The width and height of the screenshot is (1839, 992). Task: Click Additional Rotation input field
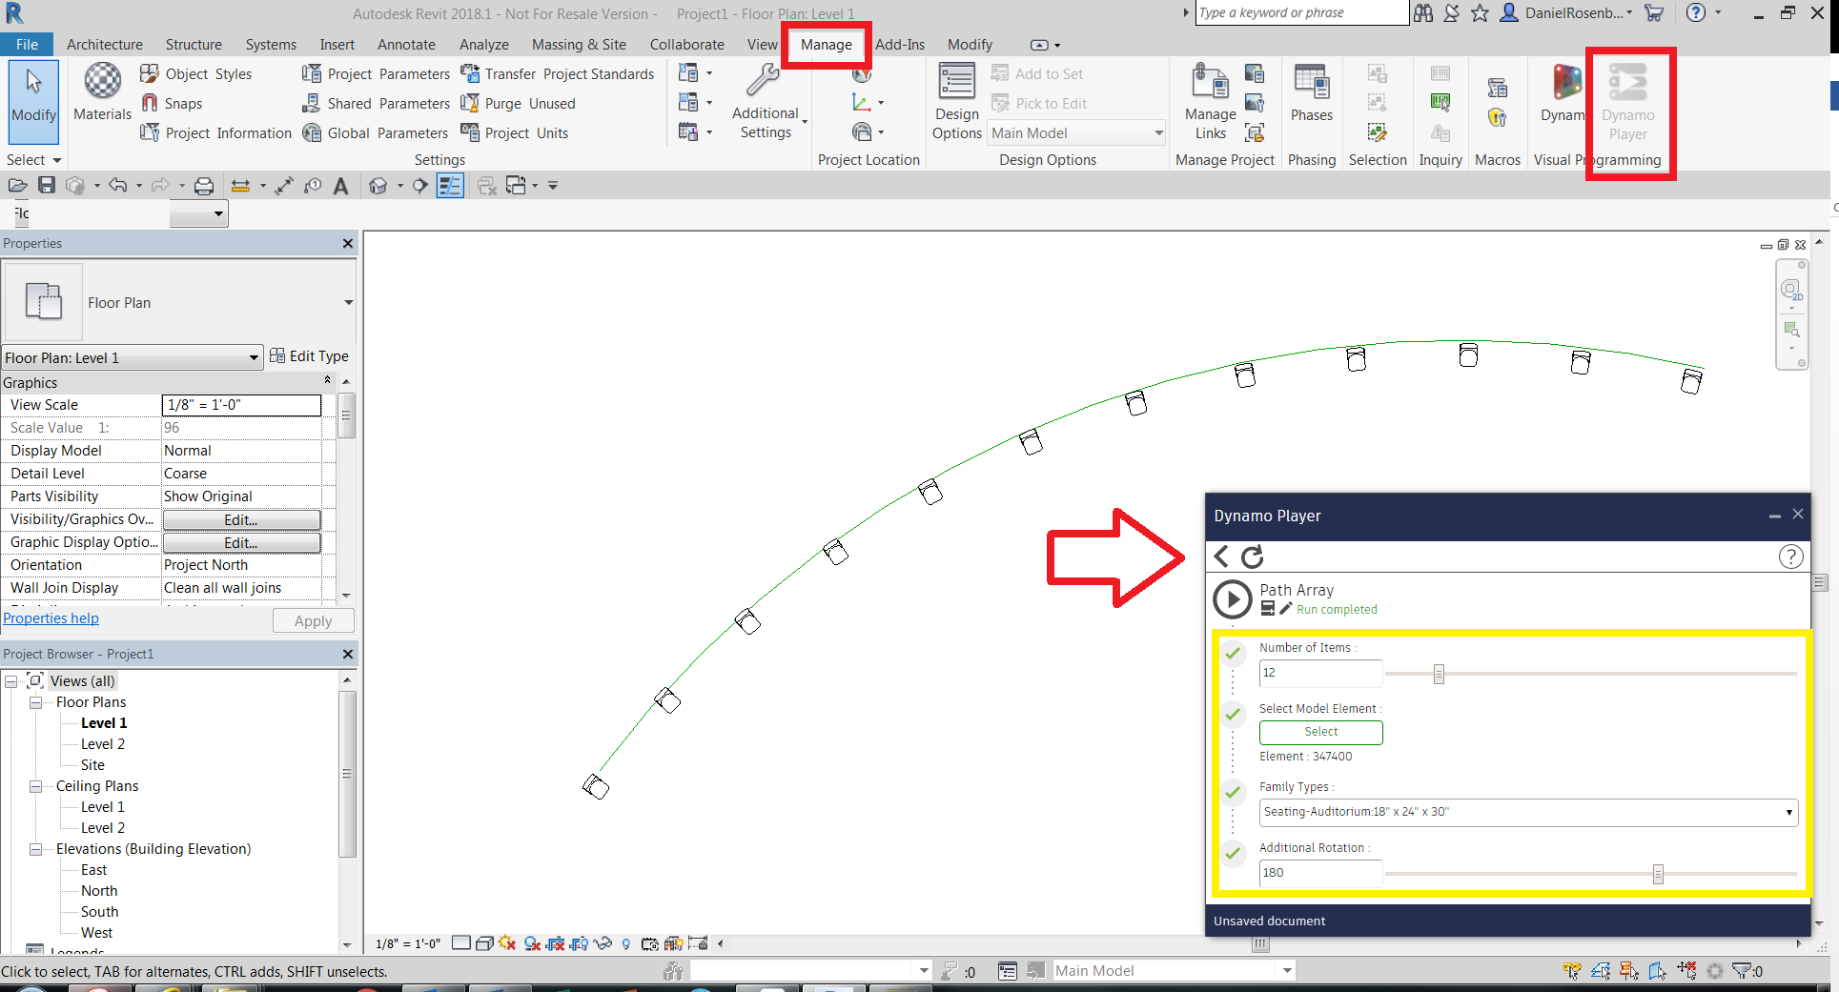(1320, 873)
